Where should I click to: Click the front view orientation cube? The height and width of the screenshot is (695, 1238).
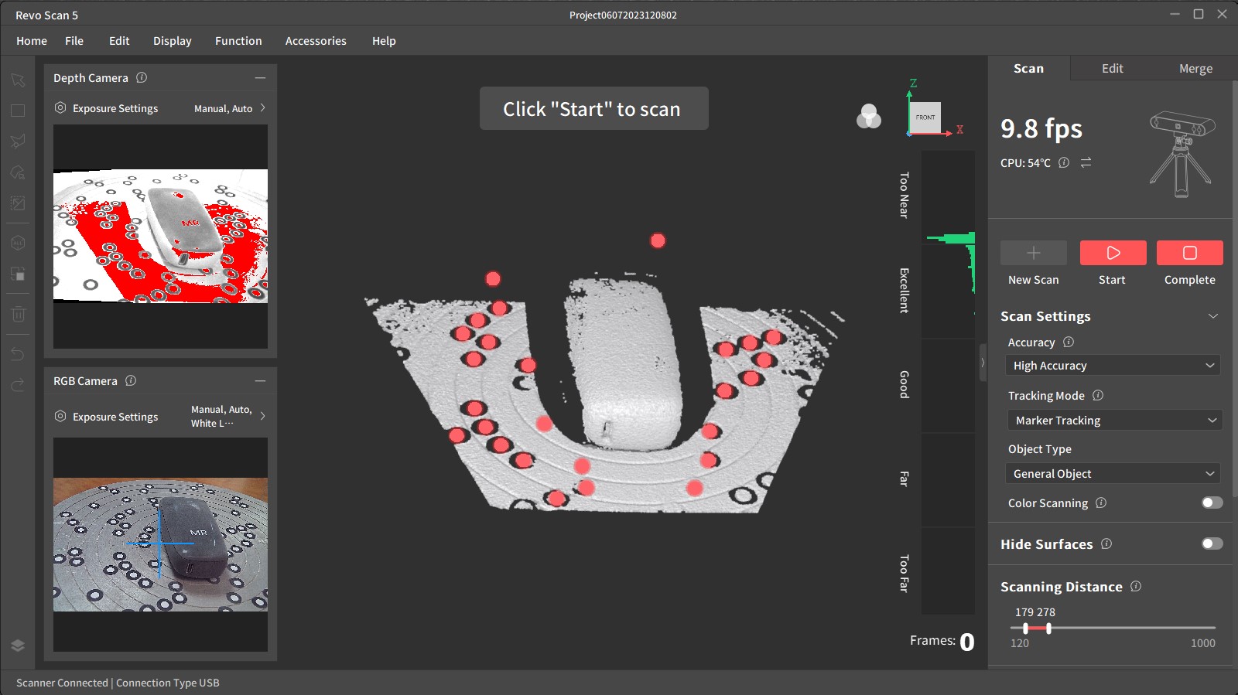(925, 118)
